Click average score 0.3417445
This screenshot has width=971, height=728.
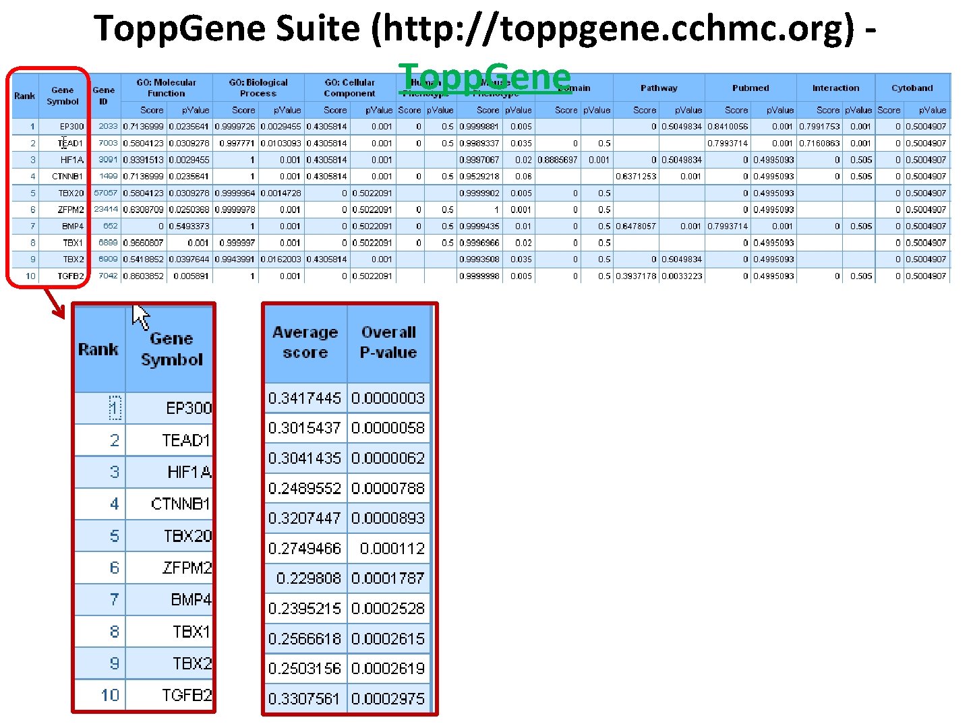[x=305, y=398]
